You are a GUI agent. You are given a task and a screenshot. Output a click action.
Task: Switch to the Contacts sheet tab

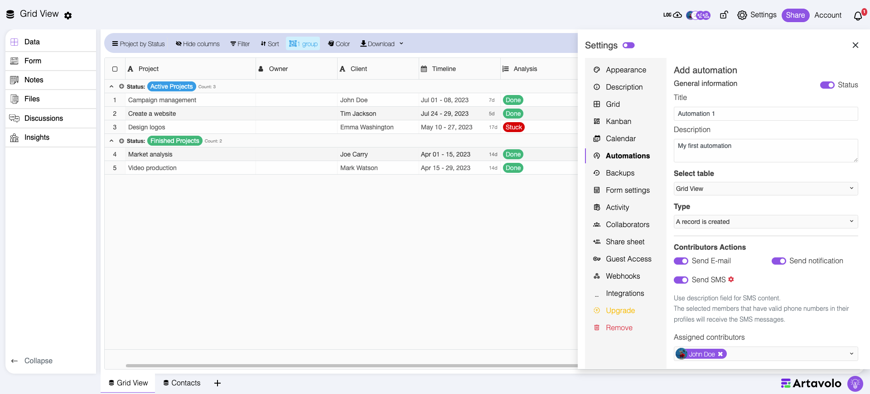coord(182,383)
